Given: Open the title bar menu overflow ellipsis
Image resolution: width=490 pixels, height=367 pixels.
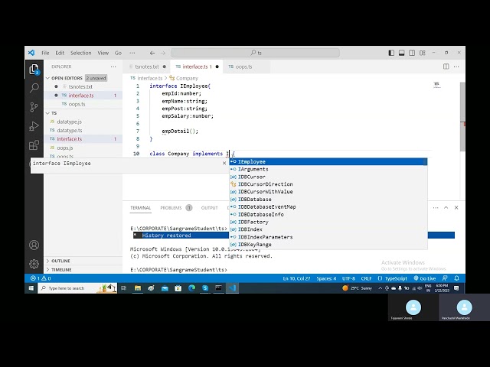Looking at the screenshot, I should [132, 53].
